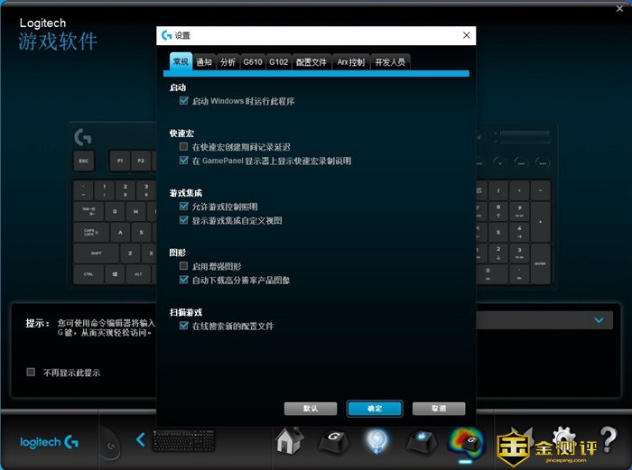Viewport: 632px width, 470px height.
Task: Enable the 启用增强图形 checkbox
Action: 184,266
